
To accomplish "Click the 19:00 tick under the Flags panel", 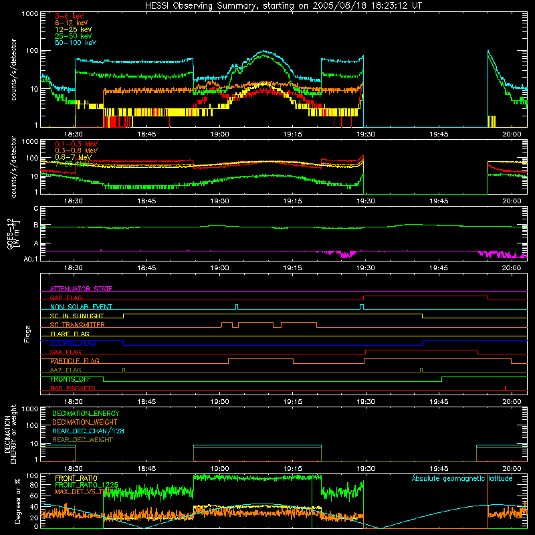I will [x=219, y=402].
